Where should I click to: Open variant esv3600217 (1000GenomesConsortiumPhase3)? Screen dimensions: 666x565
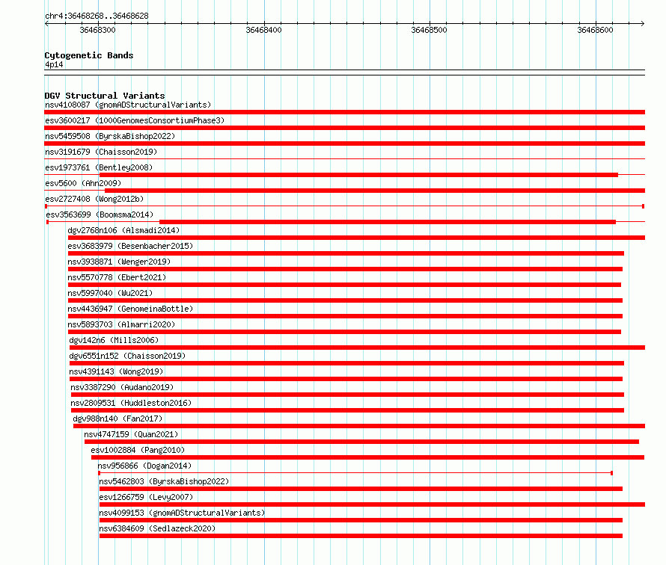click(x=135, y=120)
